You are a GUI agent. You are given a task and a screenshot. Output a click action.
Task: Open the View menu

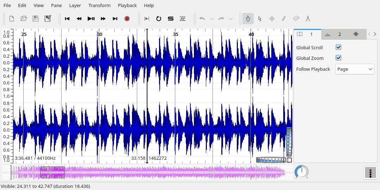[39, 5]
